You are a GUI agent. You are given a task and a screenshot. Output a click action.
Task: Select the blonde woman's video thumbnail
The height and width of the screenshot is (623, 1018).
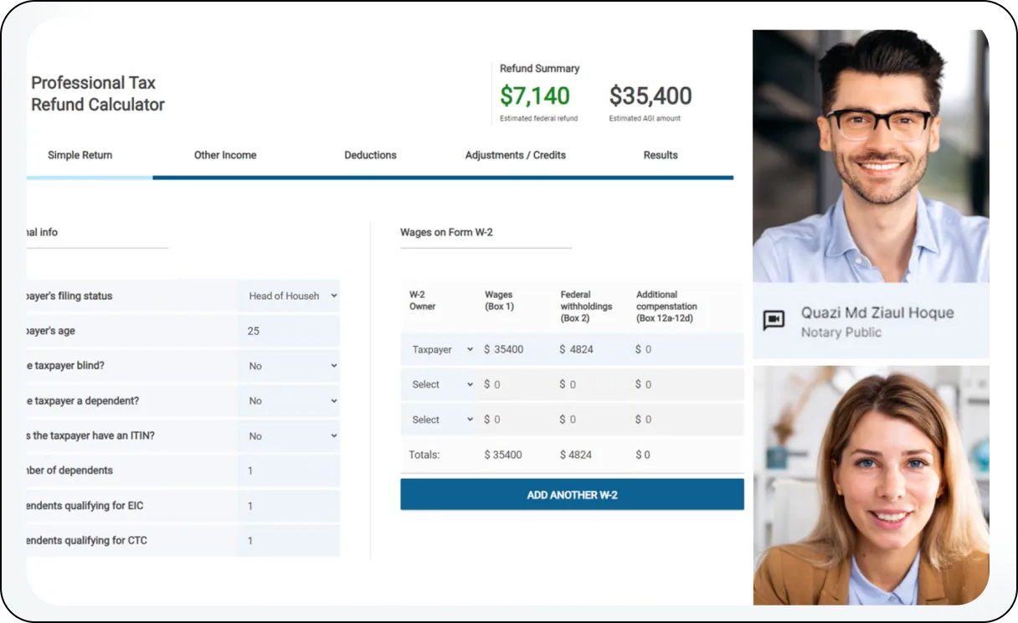[x=871, y=485]
